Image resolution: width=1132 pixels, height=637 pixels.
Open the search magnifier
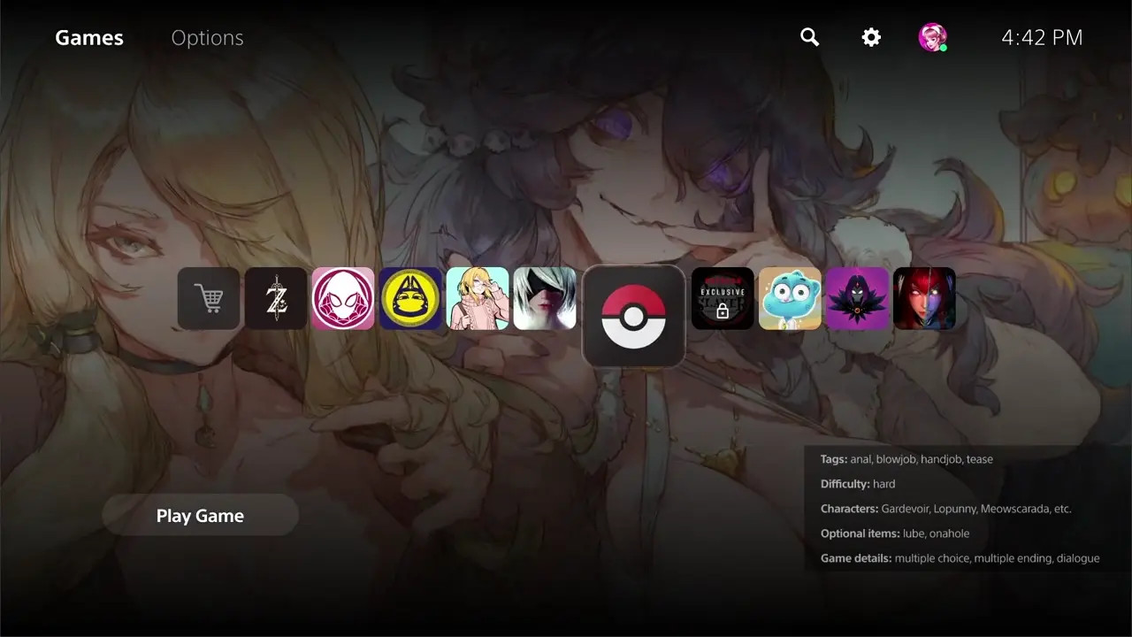[809, 37]
